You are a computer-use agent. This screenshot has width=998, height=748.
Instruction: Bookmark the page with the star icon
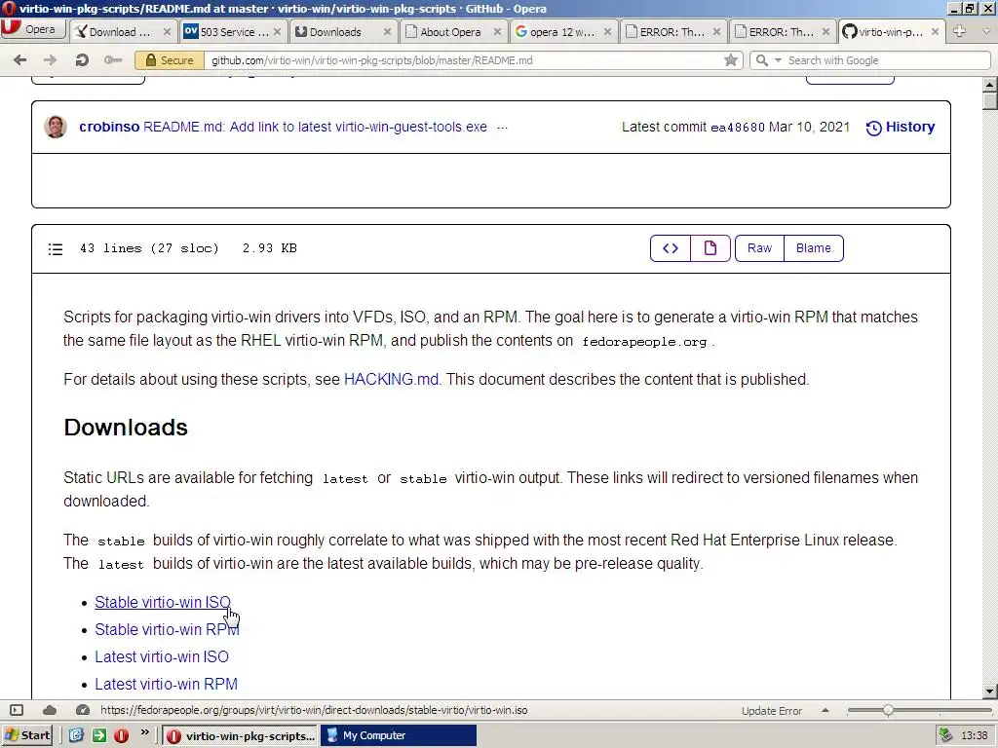(731, 60)
